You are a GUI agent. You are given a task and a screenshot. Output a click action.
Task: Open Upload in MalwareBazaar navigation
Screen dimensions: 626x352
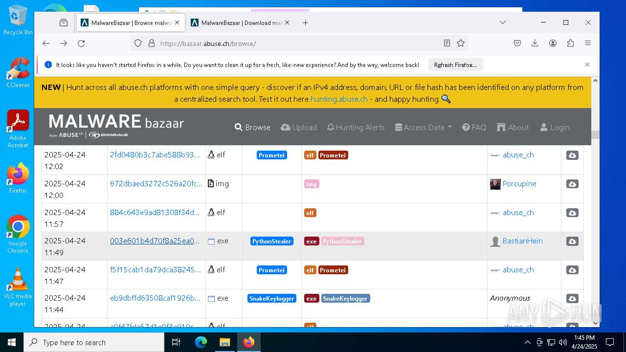299,127
